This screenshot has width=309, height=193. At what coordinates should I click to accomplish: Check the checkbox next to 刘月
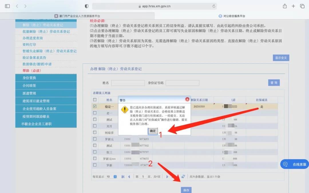[x=95, y=126]
